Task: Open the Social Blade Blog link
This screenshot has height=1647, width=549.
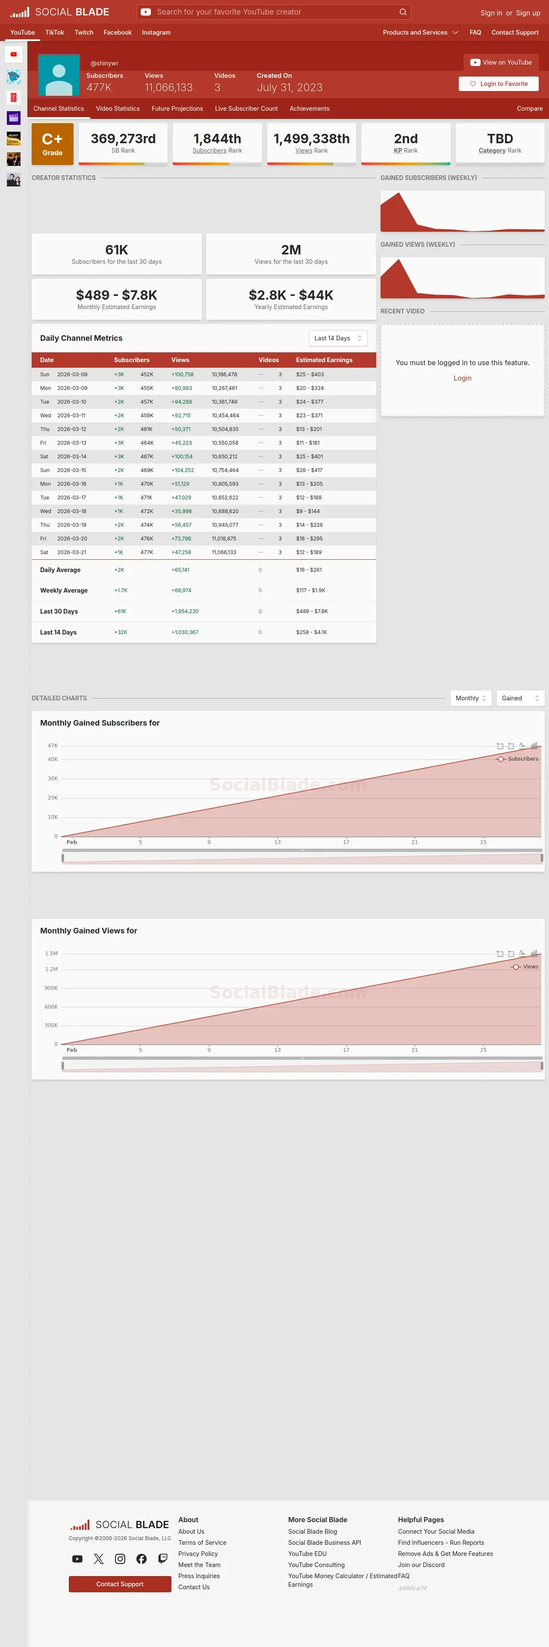Action: [313, 1531]
